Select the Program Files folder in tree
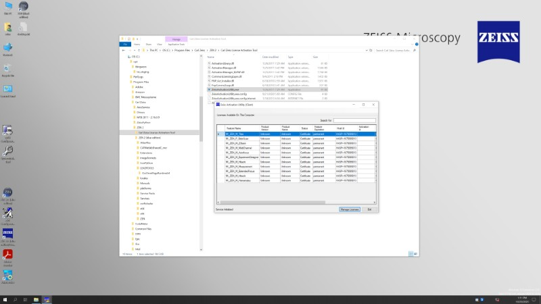 [x=141, y=82]
